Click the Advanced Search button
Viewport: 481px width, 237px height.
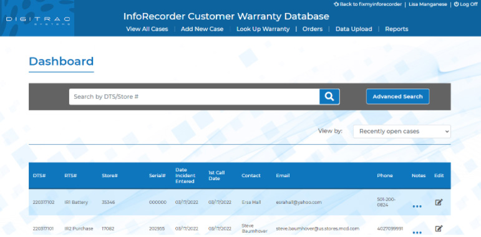397,97
